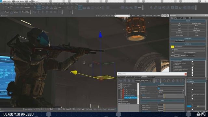Screen dimensions: 208x117
Task: Click the Undo arrow in the main toolbar
Action: (6, 7)
